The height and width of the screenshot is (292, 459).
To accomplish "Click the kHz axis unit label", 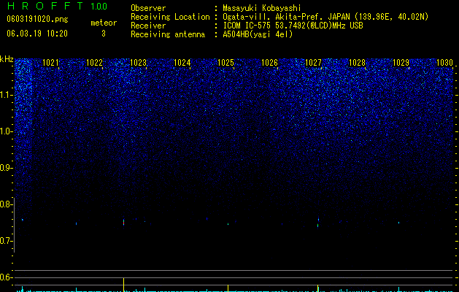I will [x=7, y=59].
